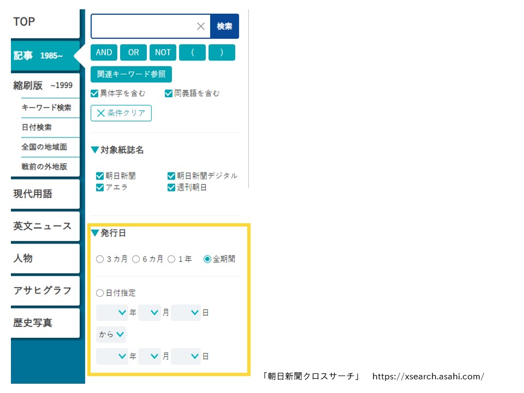The image size is (524, 393).
Task: Select the 日付指定 radio option
Action: click(99, 293)
